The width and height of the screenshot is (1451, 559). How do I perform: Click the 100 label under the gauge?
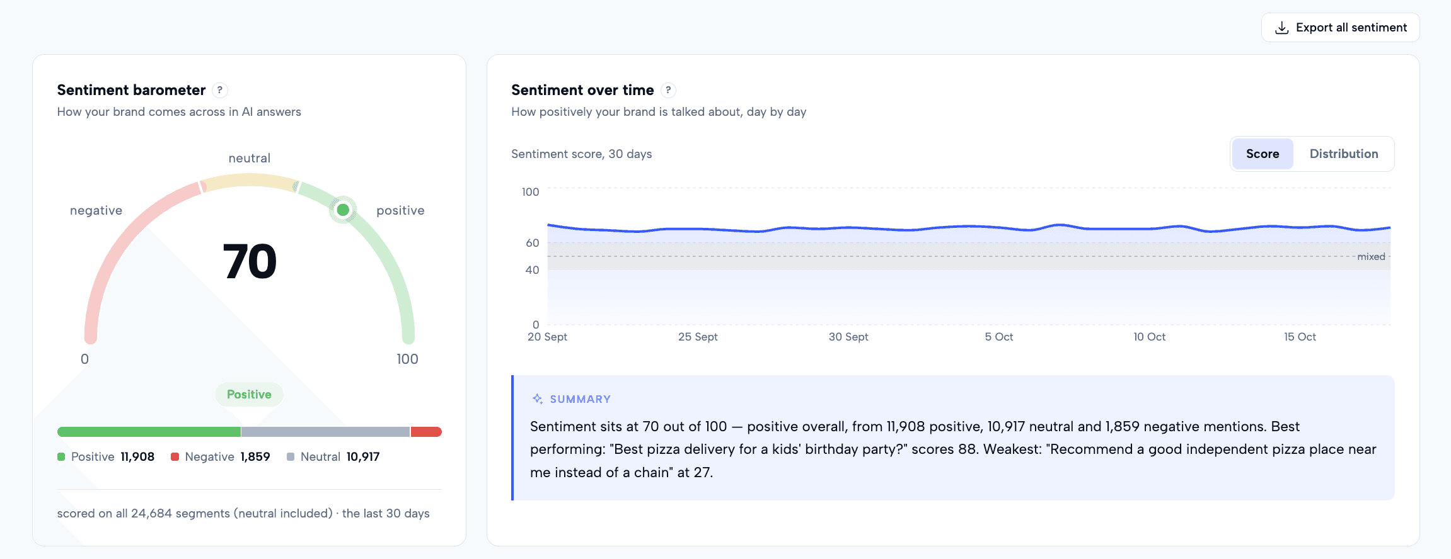pyautogui.click(x=407, y=359)
